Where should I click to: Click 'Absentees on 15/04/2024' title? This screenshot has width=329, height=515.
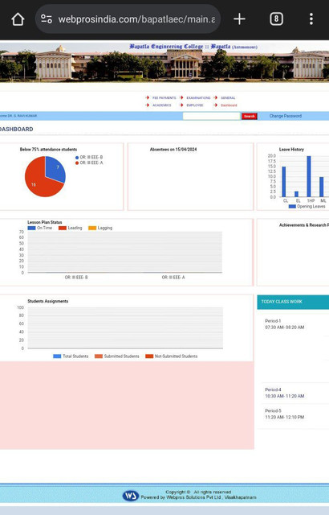173,150
